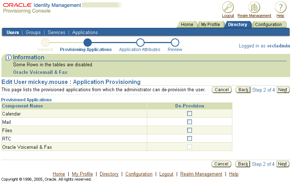Toggle the Mail De-Provision checkbox
The width and height of the screenshot is (292, 185).
point(189,122)
